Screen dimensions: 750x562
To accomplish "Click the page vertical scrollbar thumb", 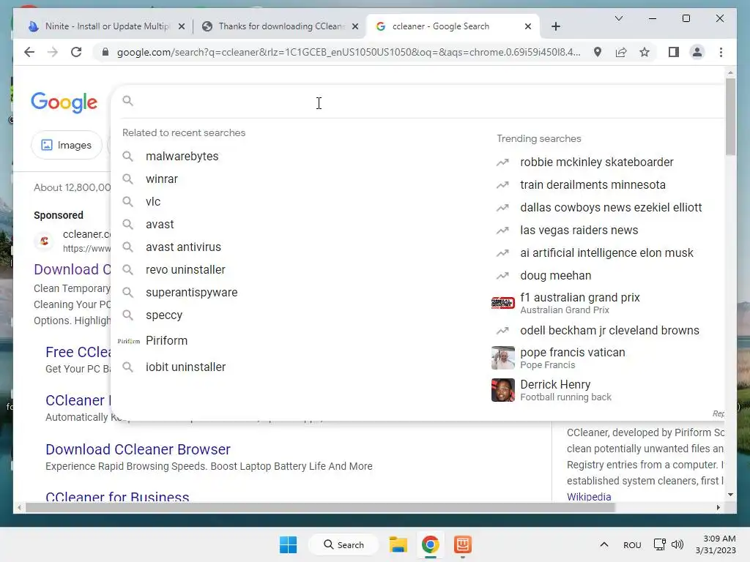I will pos(730,116).
